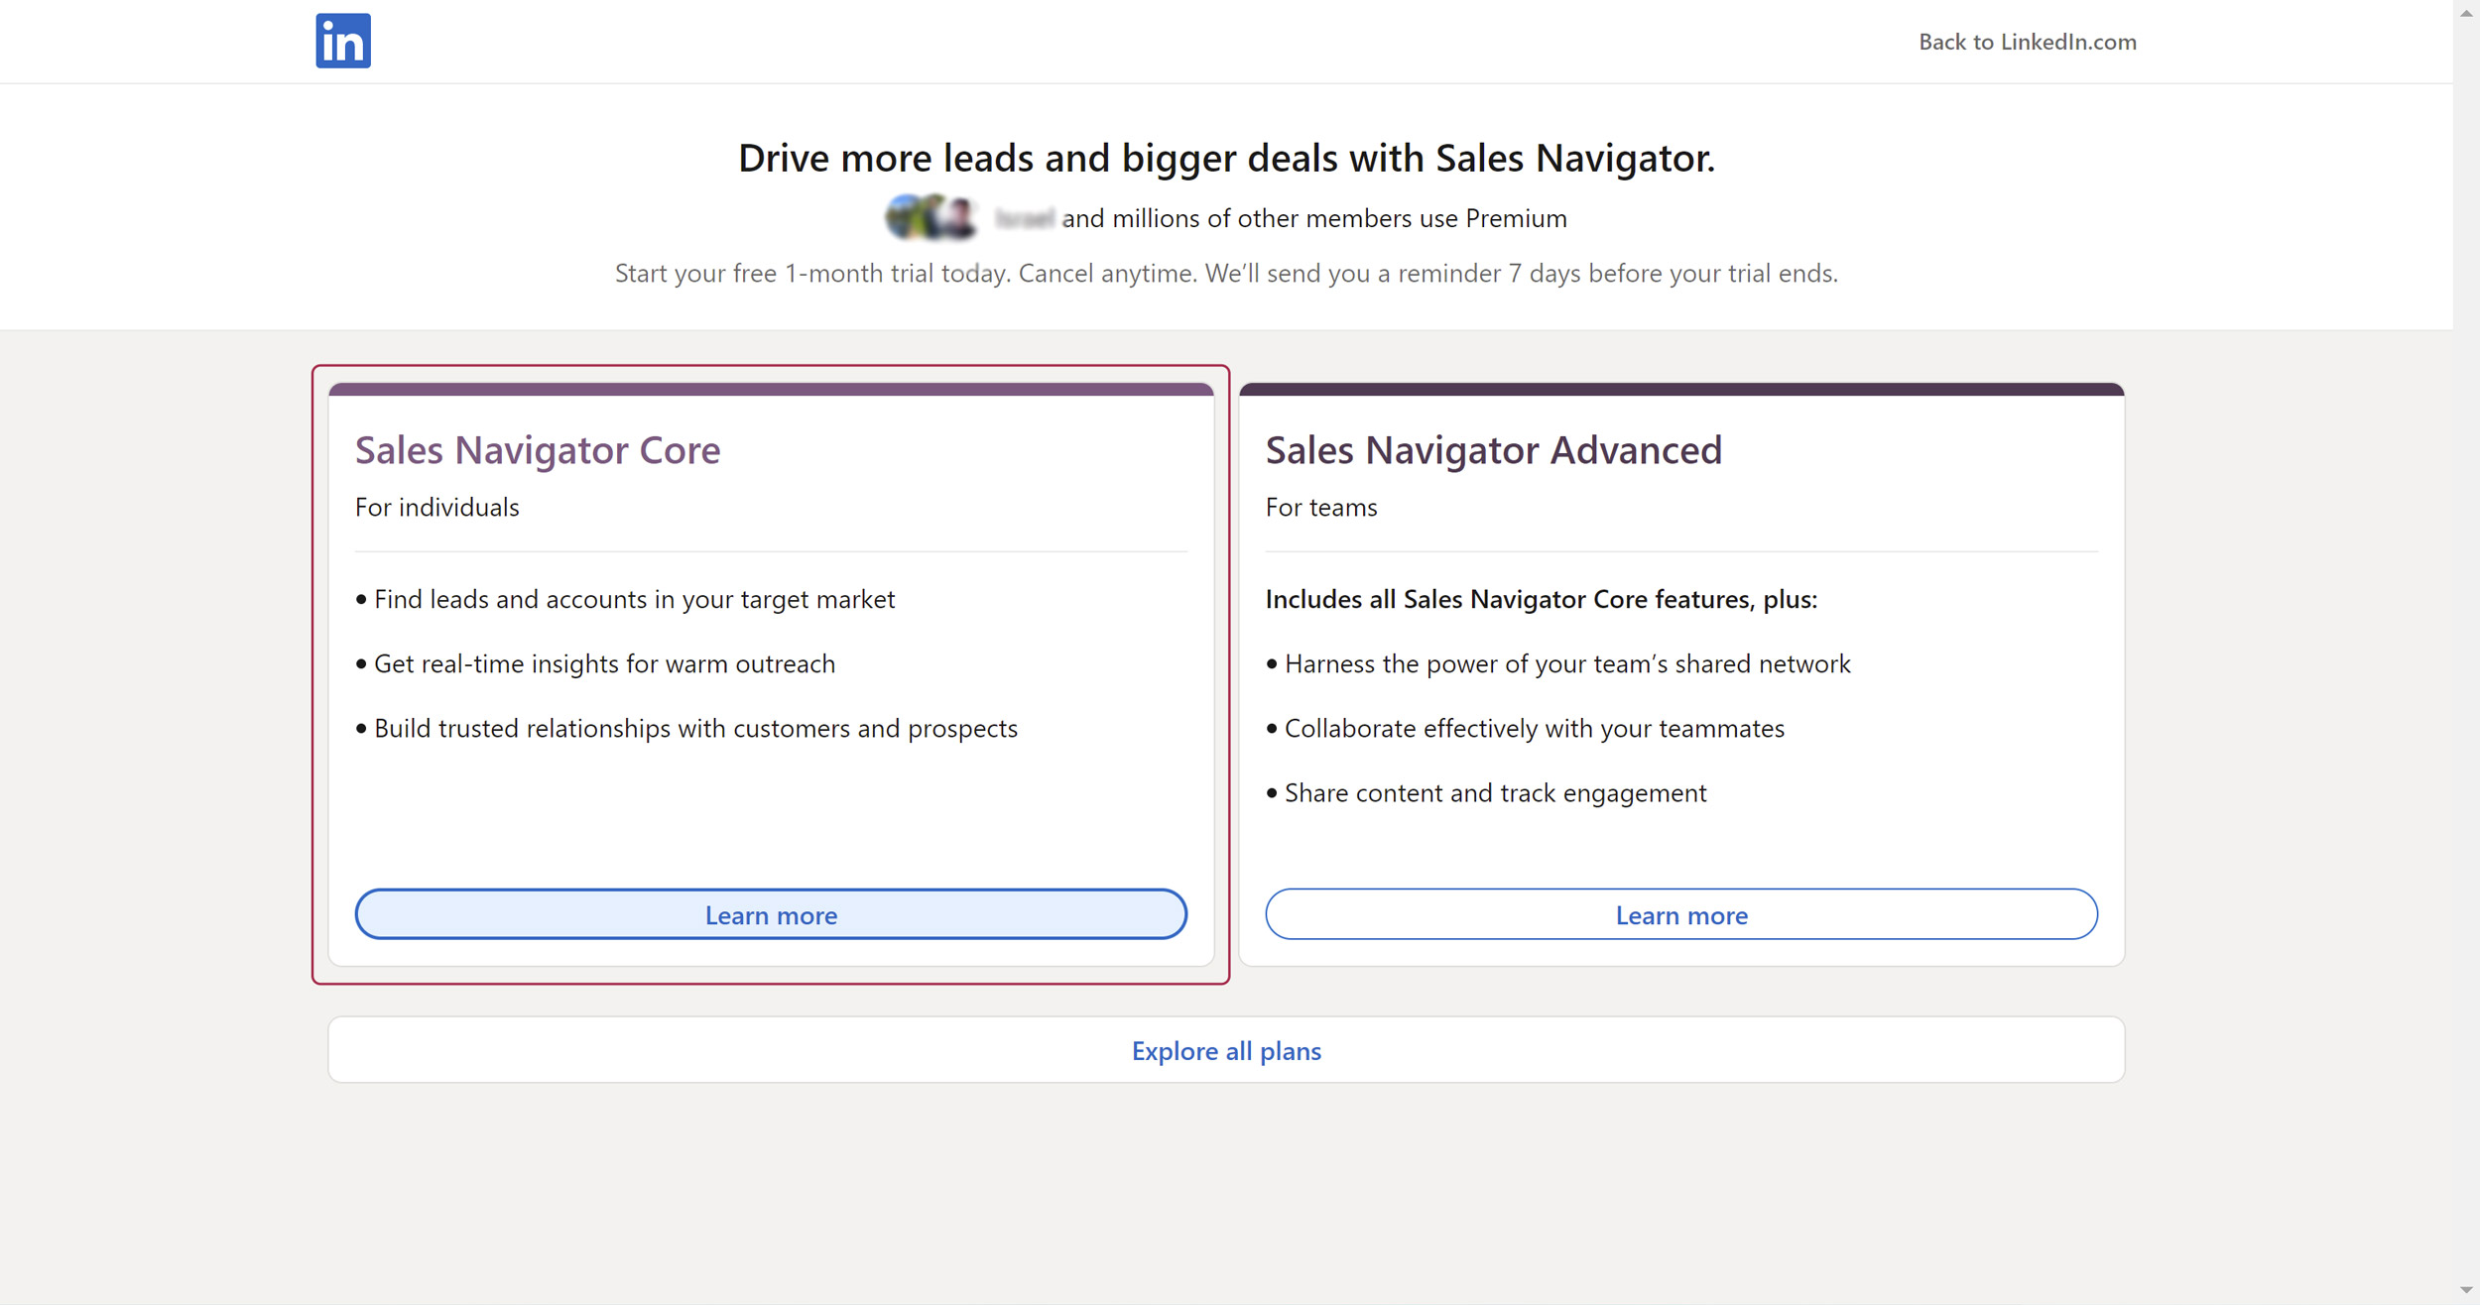Click 'Get real-time insights for warm outreach'
The width and height of the screenshot is (2480, 1305).
coord(605,664)
